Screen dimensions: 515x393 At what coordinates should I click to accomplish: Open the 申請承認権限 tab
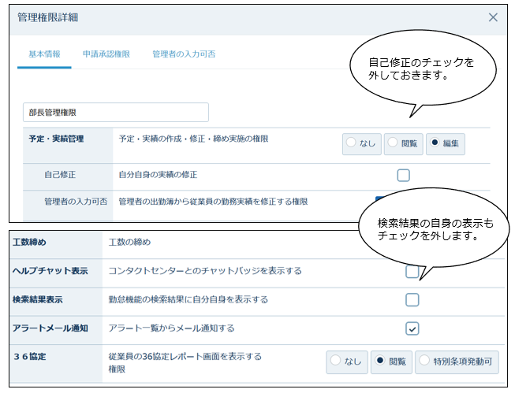106,54
